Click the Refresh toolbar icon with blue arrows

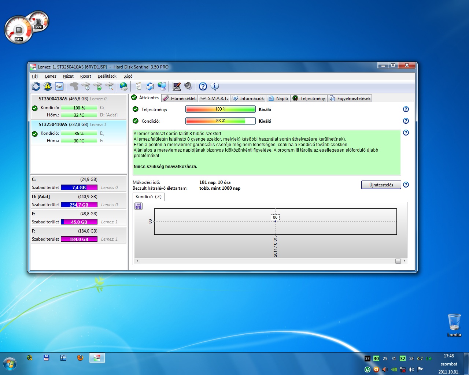(x=36, y=86)
